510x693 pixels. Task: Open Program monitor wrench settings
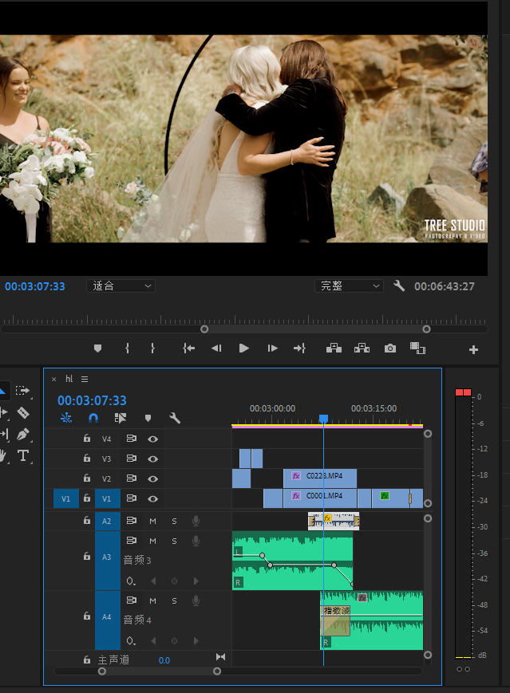[x=399, y=285]
